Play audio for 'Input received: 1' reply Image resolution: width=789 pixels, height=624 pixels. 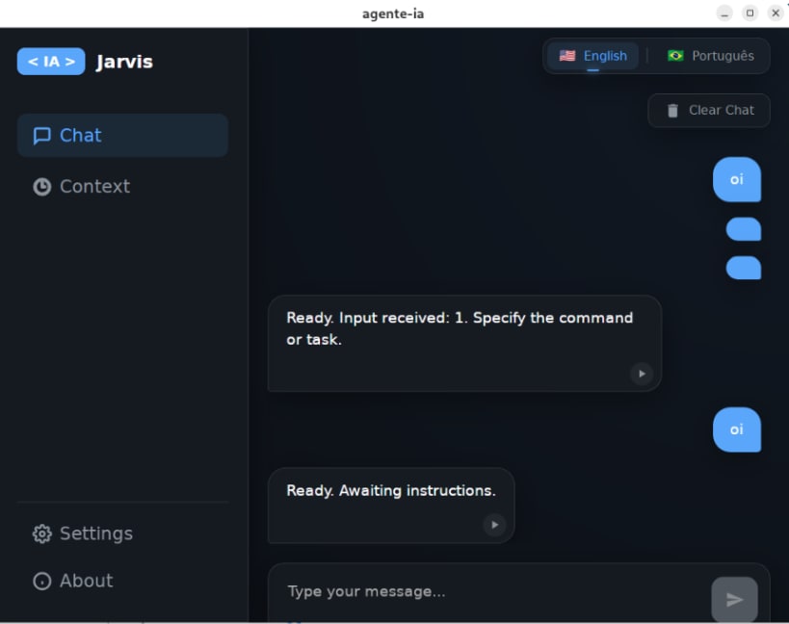coord(642,374)
